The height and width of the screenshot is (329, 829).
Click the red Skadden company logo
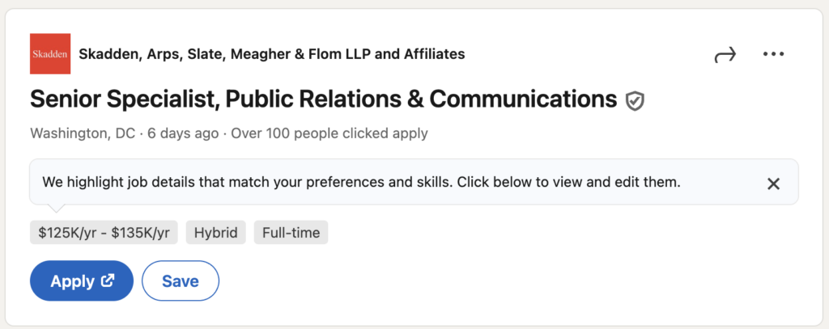pos(50,54)
